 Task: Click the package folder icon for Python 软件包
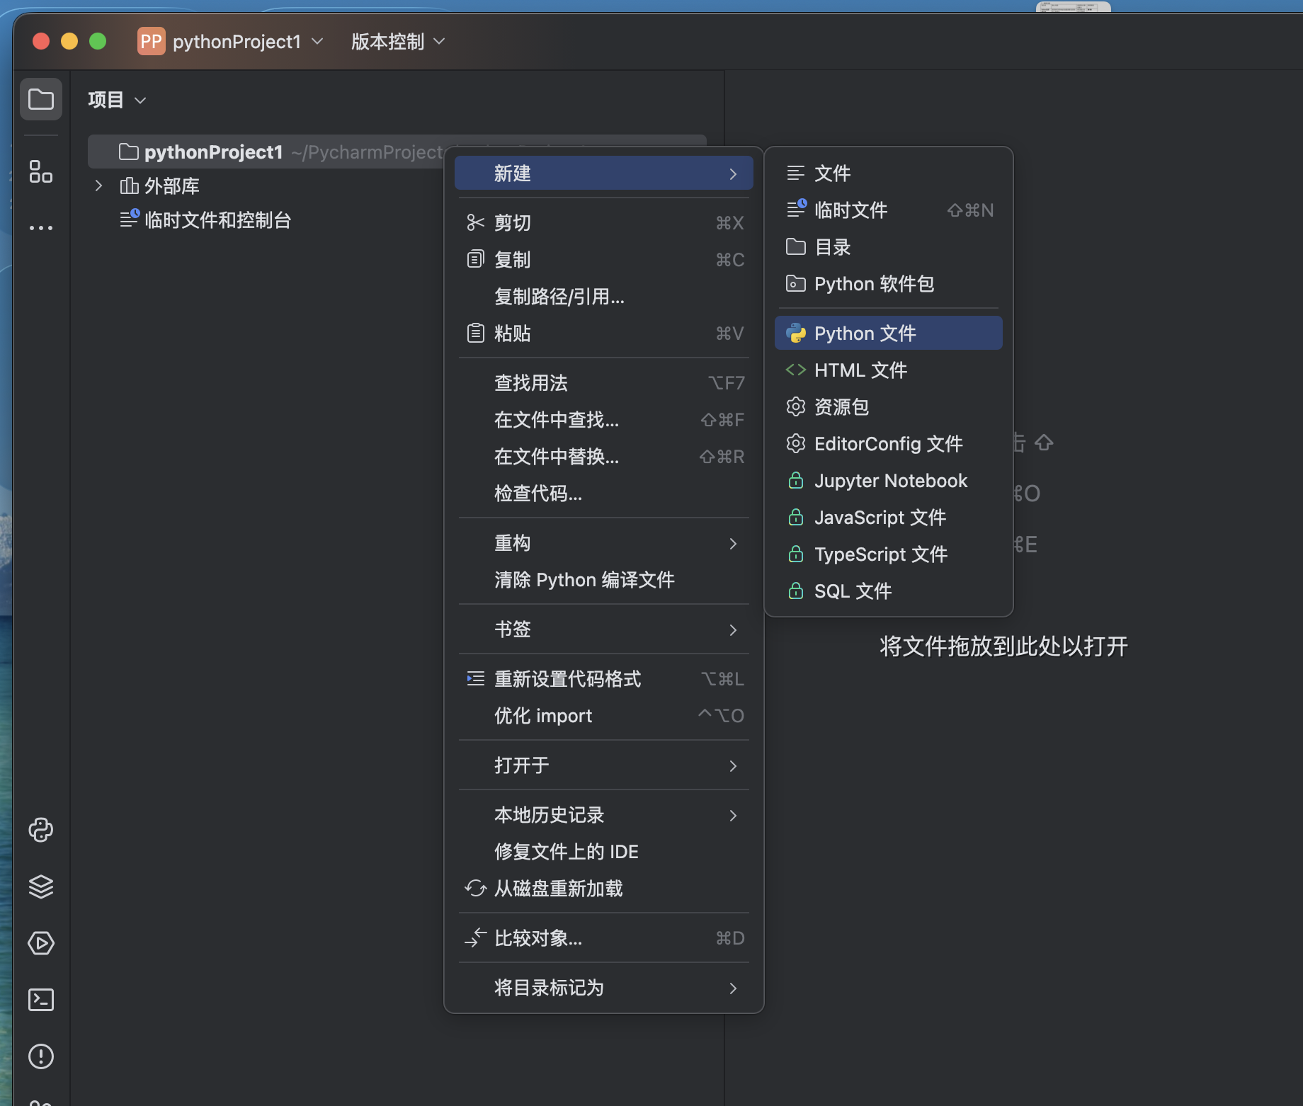pyautogui.click(x=796, y=284)
